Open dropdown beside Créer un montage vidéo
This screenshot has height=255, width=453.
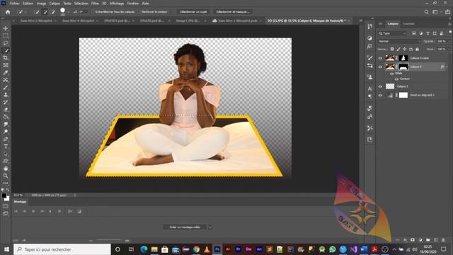(x=210, y=227)
